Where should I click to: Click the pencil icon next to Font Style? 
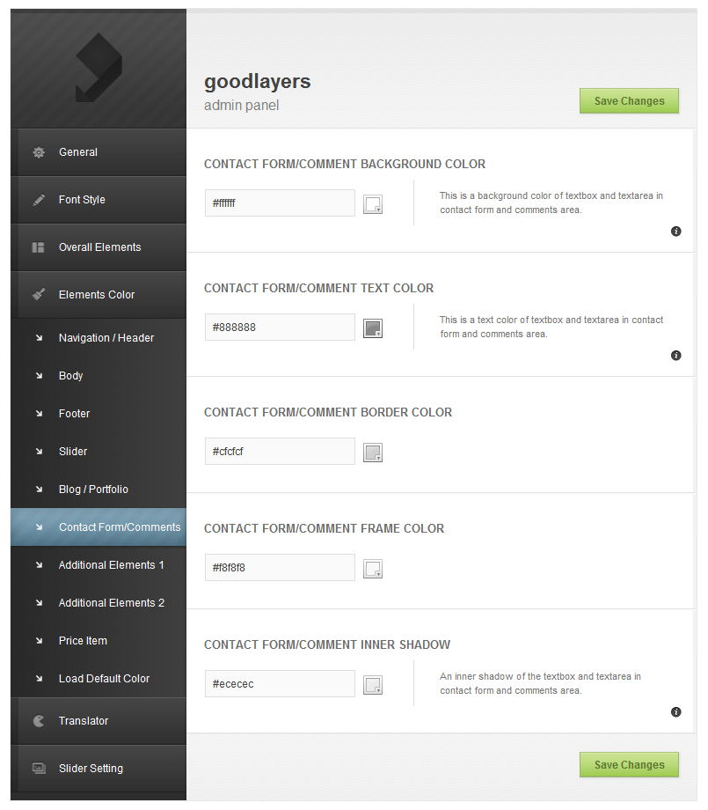tap(39, 200)
